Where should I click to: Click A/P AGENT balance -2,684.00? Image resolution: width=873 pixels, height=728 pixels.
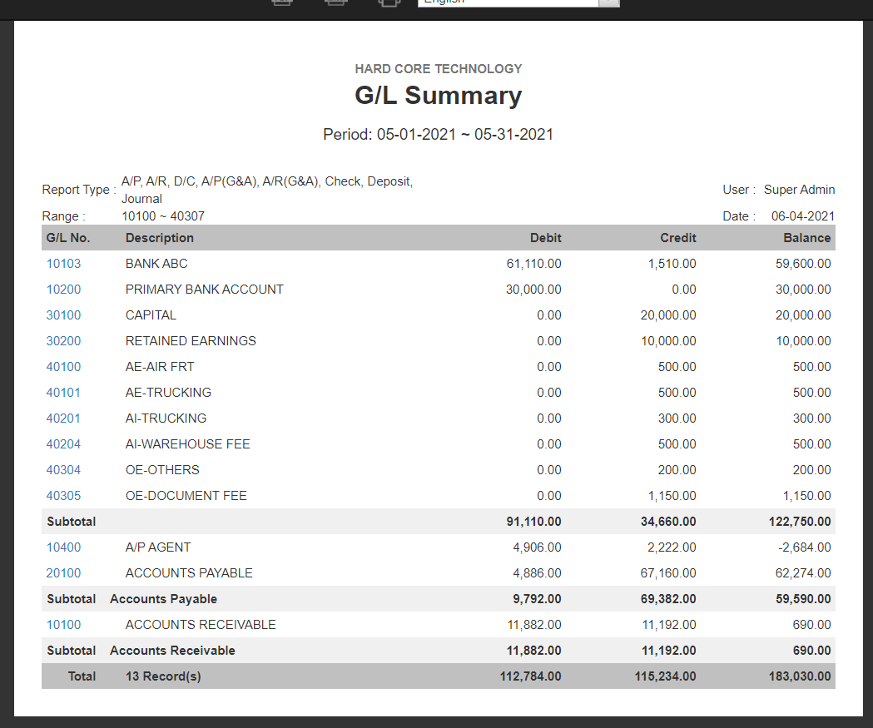click(805, 547)
